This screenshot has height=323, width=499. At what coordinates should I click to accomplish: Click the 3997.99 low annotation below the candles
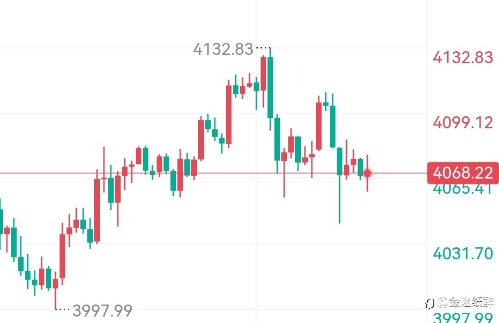pos(103,310)
